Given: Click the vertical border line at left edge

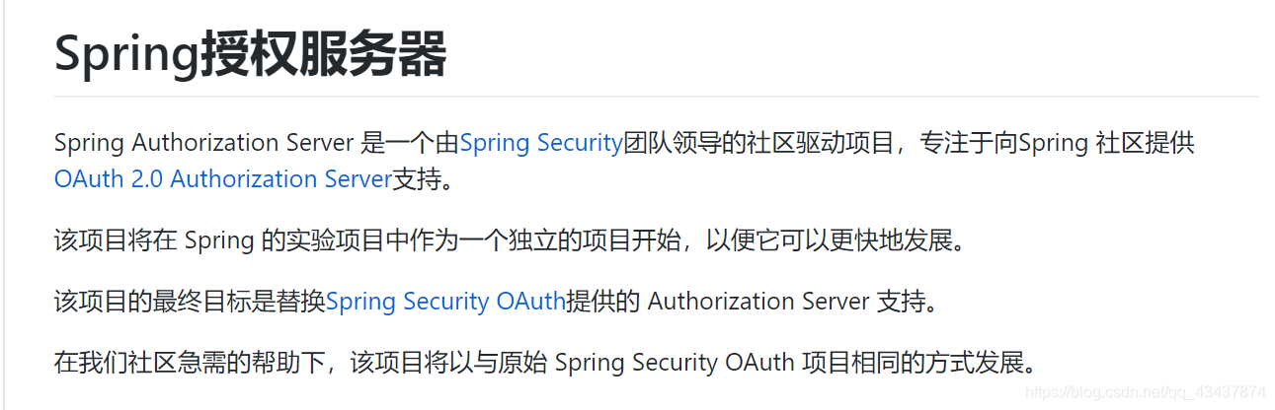Looking at the screenshot, I should tap(5, 205).
